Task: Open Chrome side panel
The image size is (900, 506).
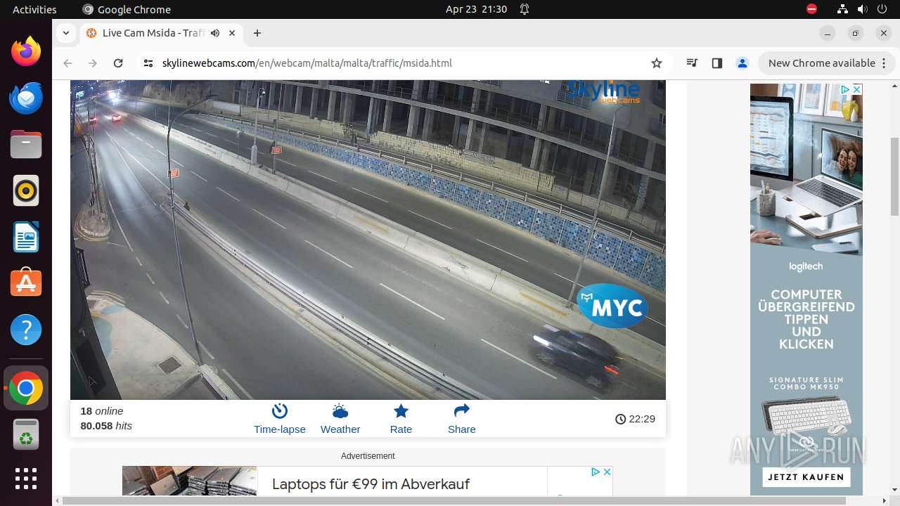Action: [x=717, y=63]
